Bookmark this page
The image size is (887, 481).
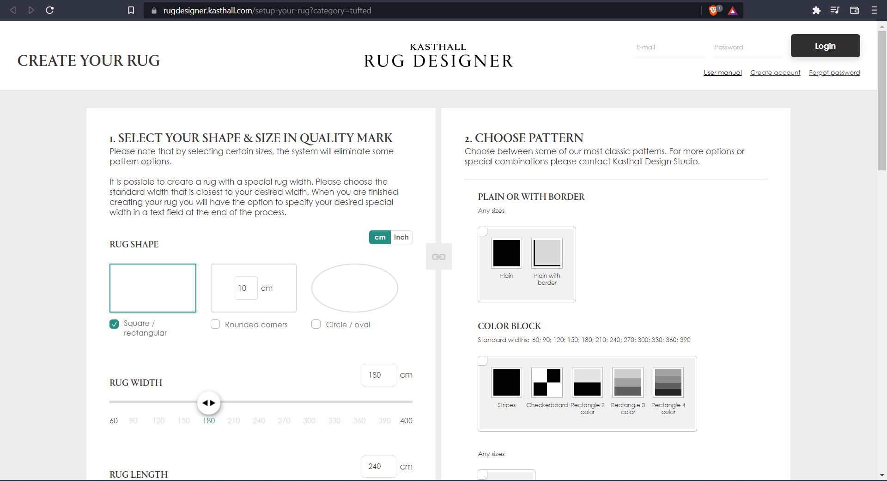(x=131, y=10)
